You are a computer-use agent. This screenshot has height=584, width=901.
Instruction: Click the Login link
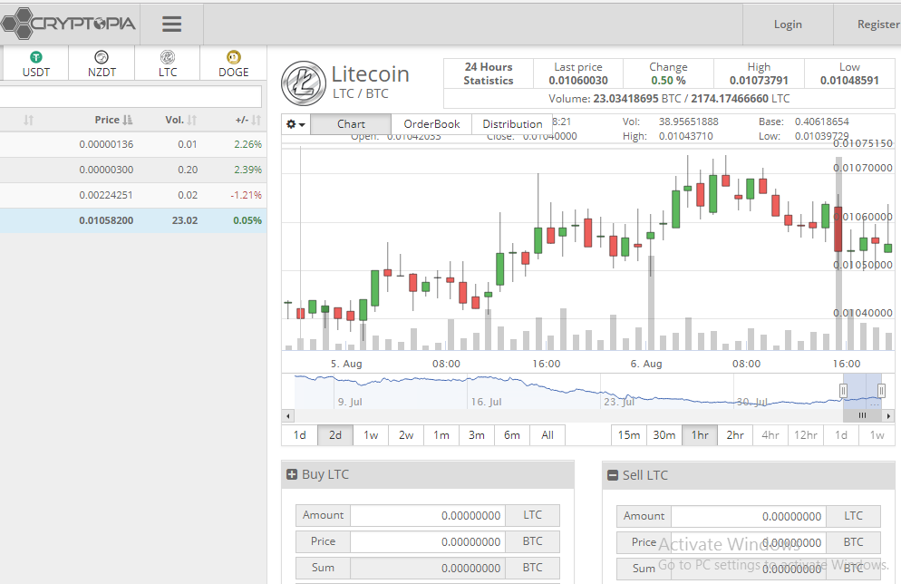pyautogui.click(x=788, y=24)
